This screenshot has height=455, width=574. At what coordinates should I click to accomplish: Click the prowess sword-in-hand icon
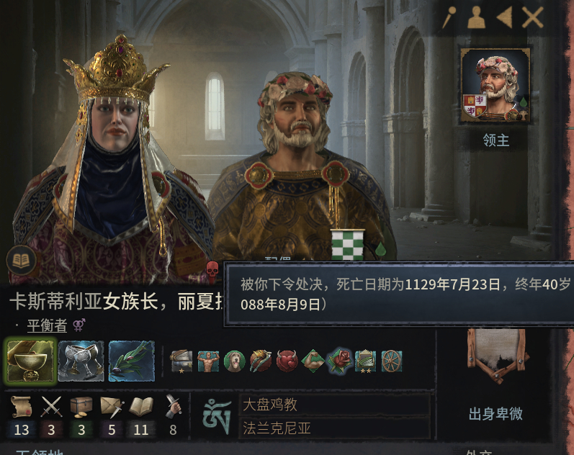click(x=173, y=406)
